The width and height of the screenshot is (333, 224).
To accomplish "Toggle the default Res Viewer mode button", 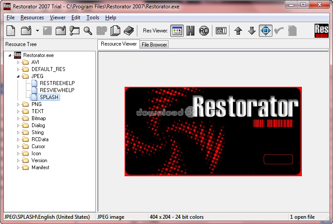I will [177, 31].
